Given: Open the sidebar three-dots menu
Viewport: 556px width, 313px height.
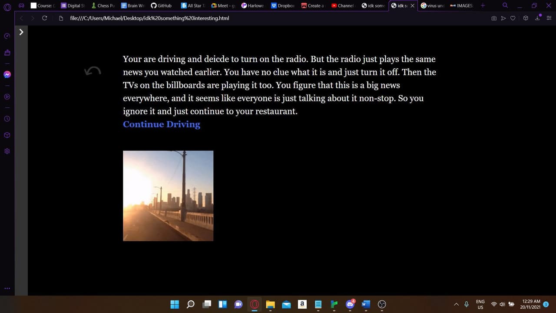Looking at the screenshot, I should pos(7,288).
